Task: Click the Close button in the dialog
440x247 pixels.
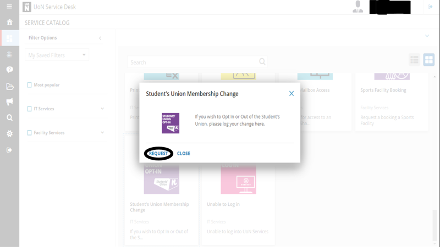Action: pos(184,154)
